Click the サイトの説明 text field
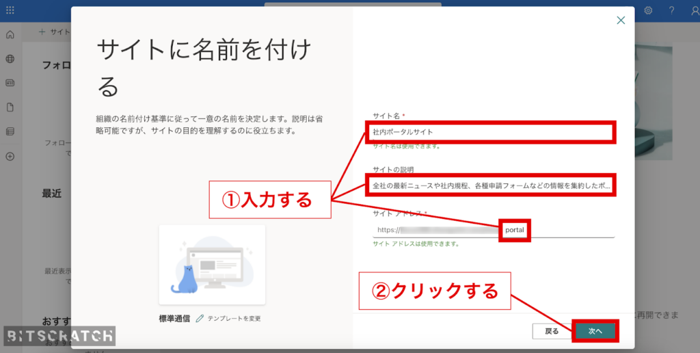Screen dimensions: 700x353 pos(491,185)
